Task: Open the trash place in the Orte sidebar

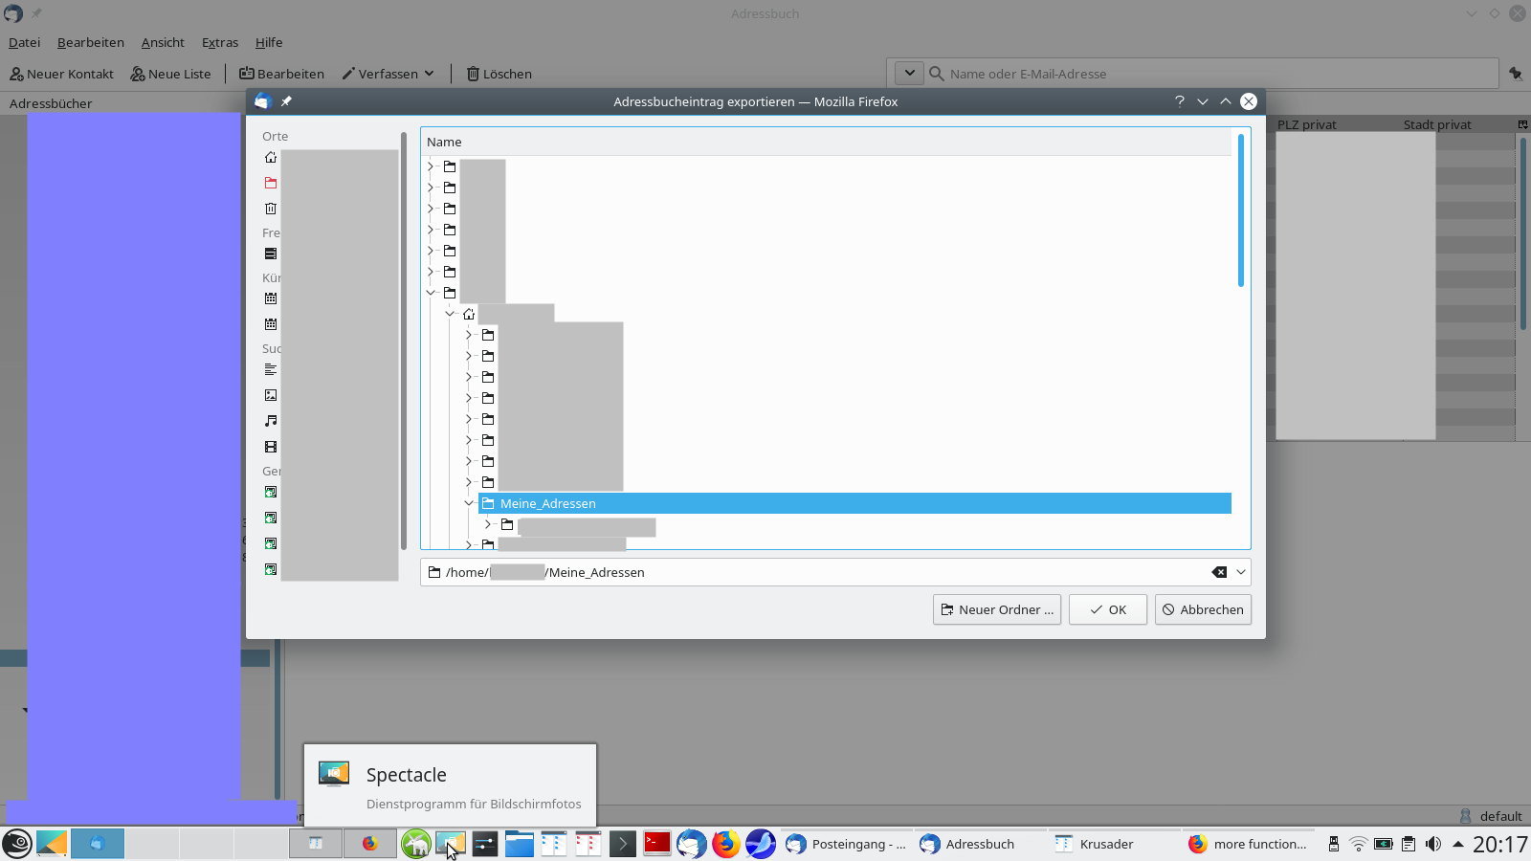Action: (x=271, y=209)
